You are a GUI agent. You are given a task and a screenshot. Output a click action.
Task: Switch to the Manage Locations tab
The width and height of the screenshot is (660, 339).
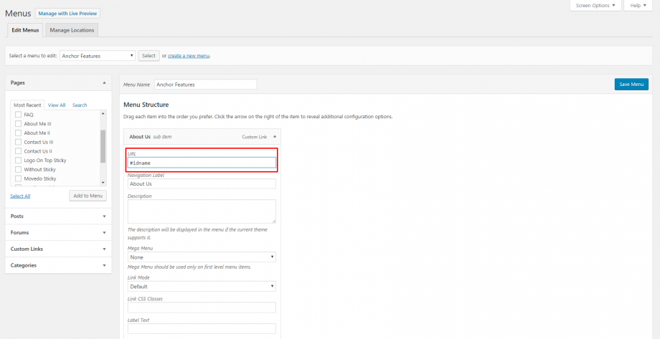coord(72,30)
